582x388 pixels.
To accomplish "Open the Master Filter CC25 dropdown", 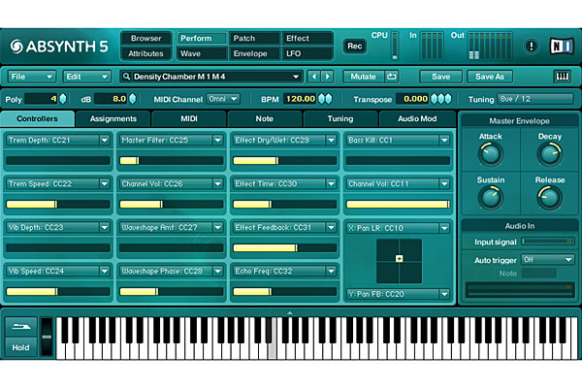I will [171, 140].
